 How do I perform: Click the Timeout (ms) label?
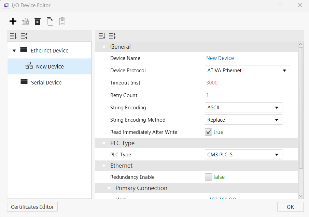(125, 83)
